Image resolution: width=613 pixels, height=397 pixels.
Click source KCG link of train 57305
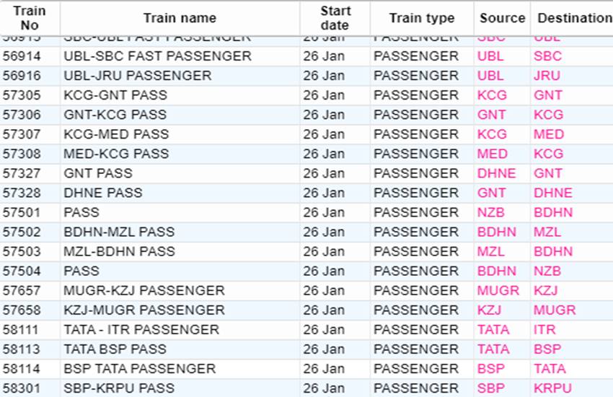tap(492, 95)
